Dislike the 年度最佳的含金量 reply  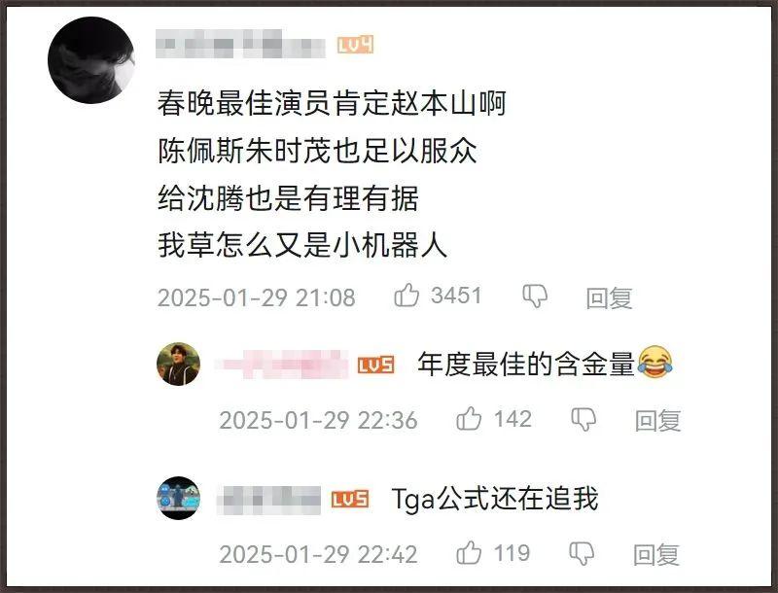583,419
